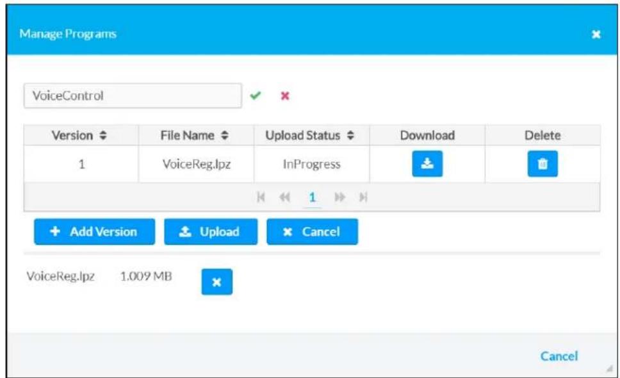Discard name edit with red X icon
The image size is (620, 378).
[284, 95]
